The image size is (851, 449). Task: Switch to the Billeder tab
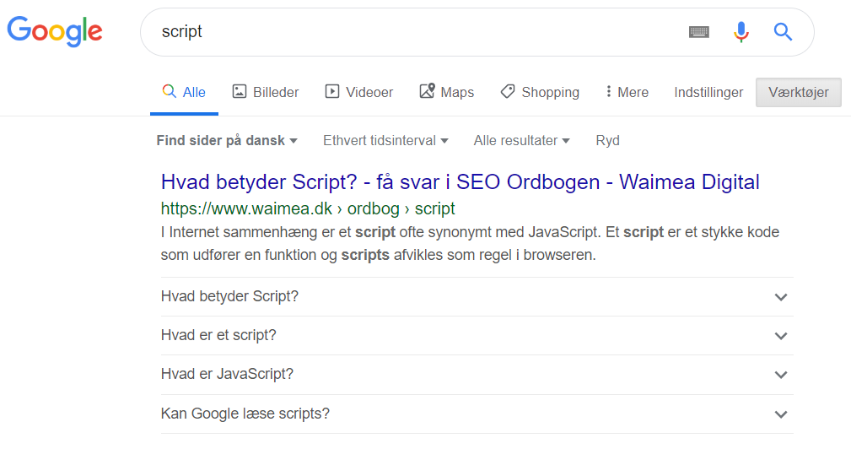(266, 92)
